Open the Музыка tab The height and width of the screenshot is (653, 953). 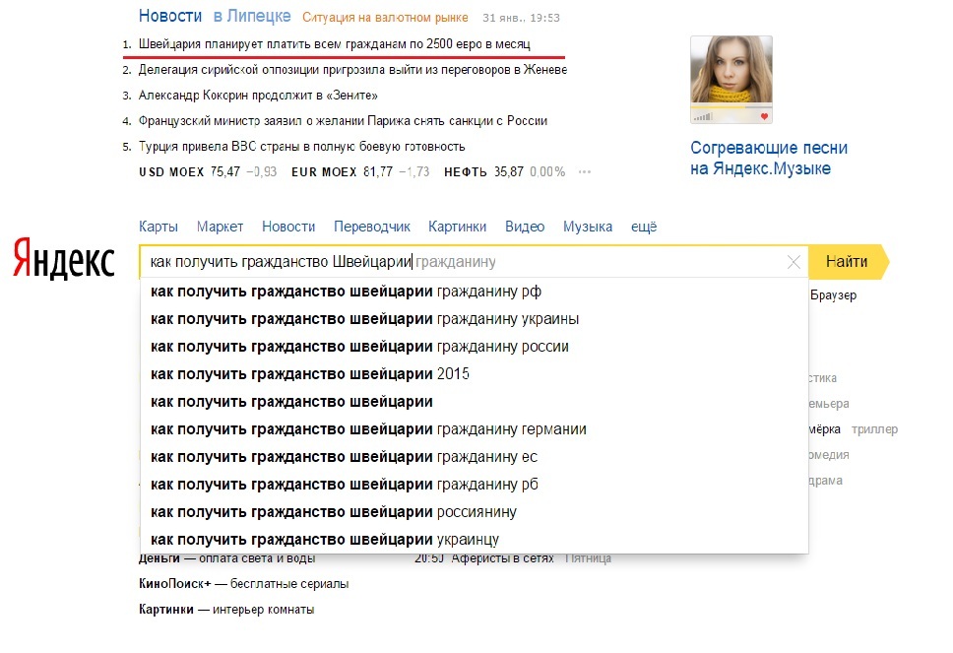[x=588, y=227]
